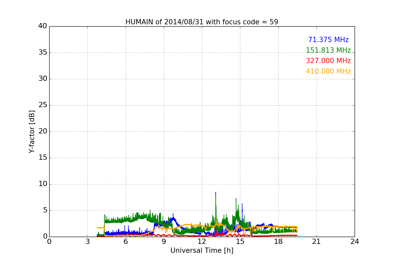394x263 pixels.
Task: Click the x-axis tick label 12
Action: pyautogui.click(x=202, y=242)
